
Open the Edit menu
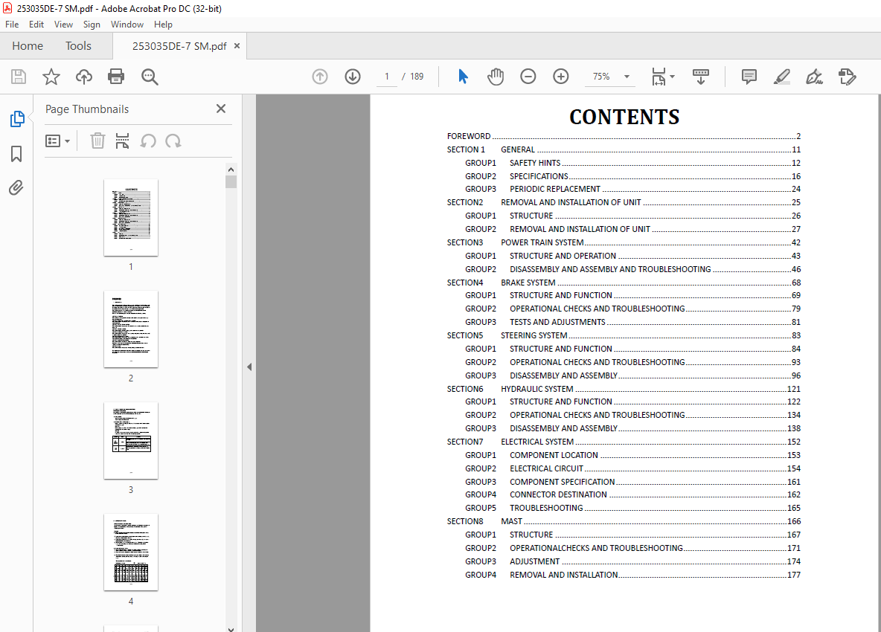36,24
